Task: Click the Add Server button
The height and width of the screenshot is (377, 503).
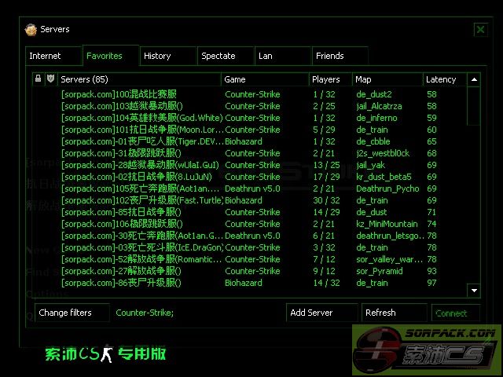Action: [321, 313]
